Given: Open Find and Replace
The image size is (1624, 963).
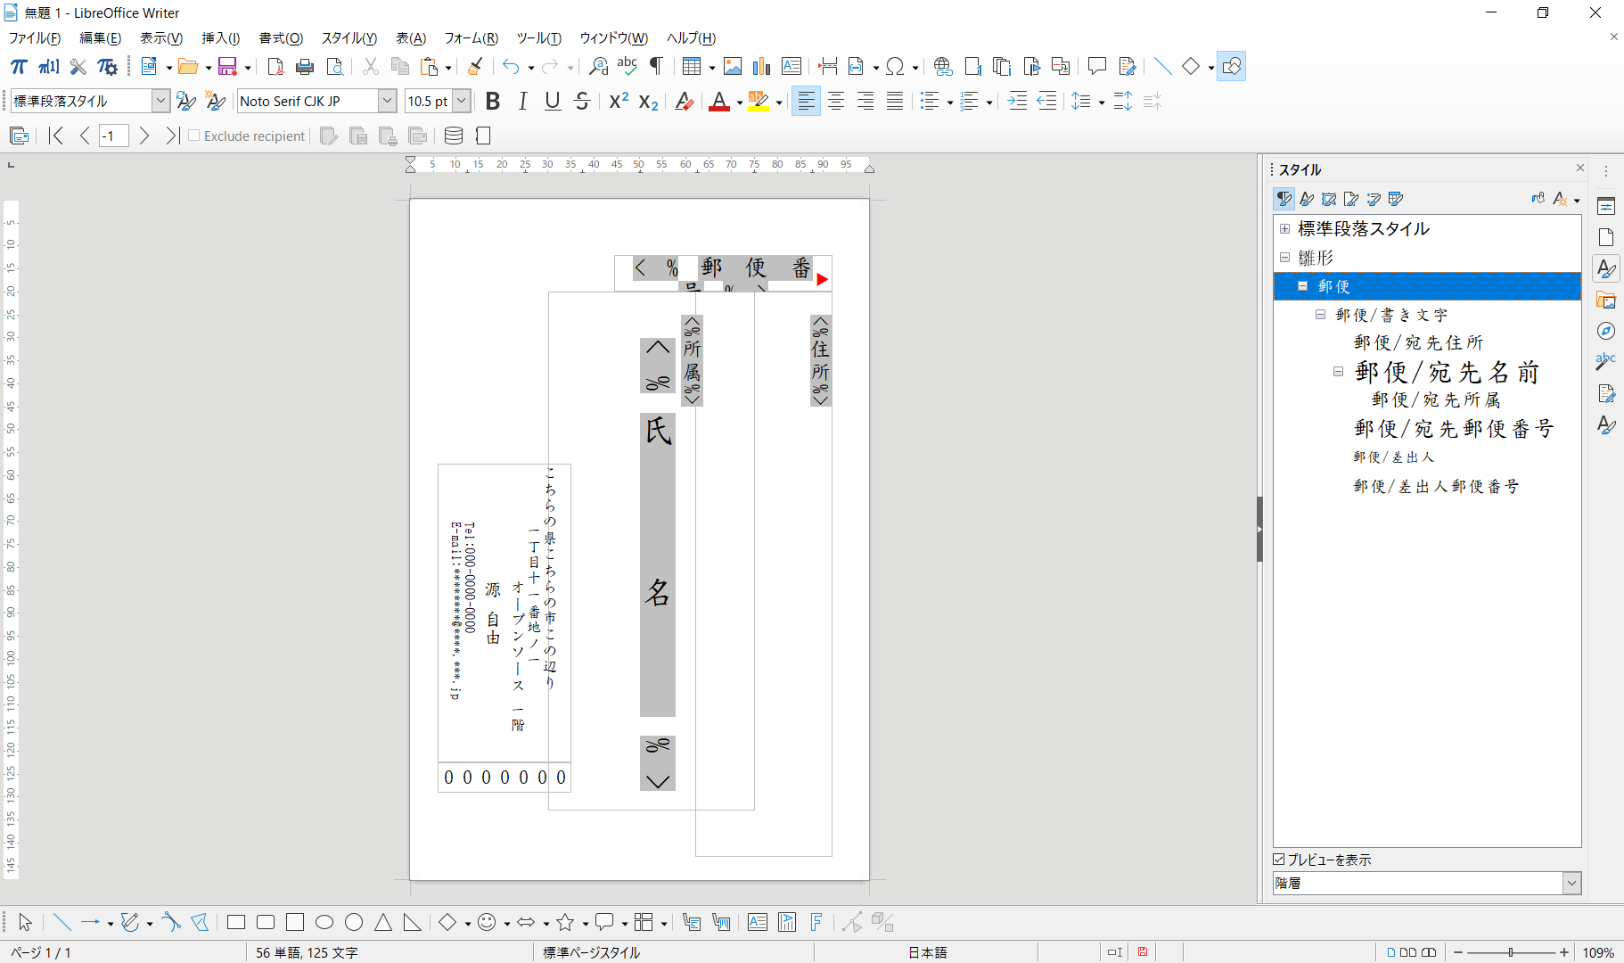Looking at the screenshot, I should pos(599,67).
